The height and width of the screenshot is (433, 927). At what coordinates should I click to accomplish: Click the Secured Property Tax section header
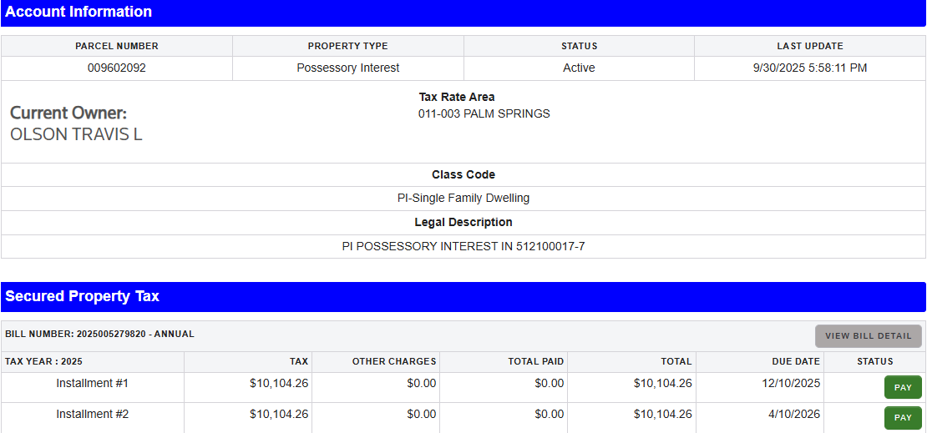tap(82, 296)
